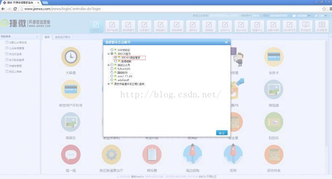Click the adafasdf account label
The height and width of the screenshot is (179, 332).
coord(124,80)
